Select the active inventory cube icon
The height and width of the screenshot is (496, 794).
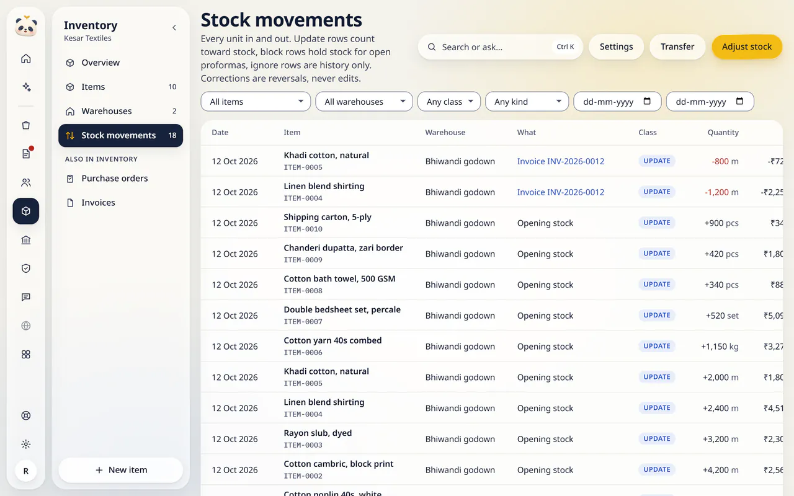(x=26, y=211)
